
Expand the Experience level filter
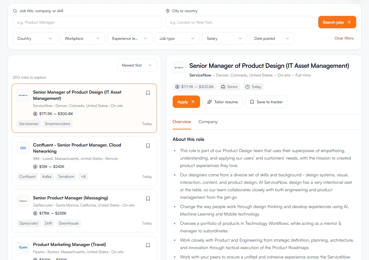pos(130,38)
